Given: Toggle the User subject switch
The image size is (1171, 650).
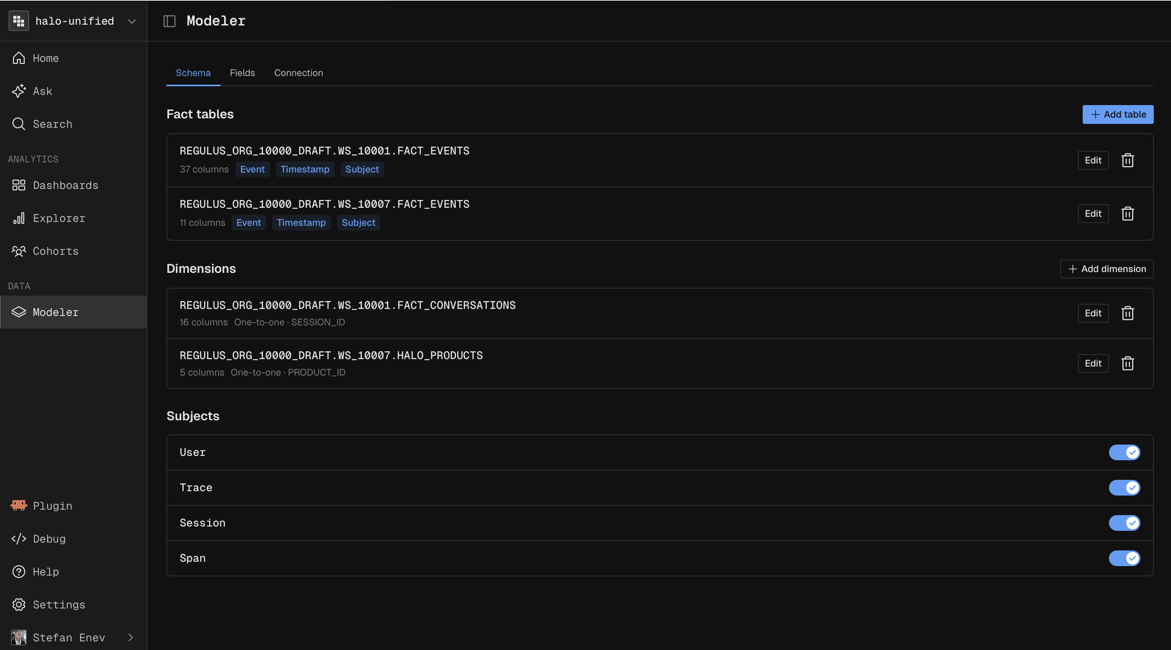Looking at the screenshot, I should (x=1124, y=452).
